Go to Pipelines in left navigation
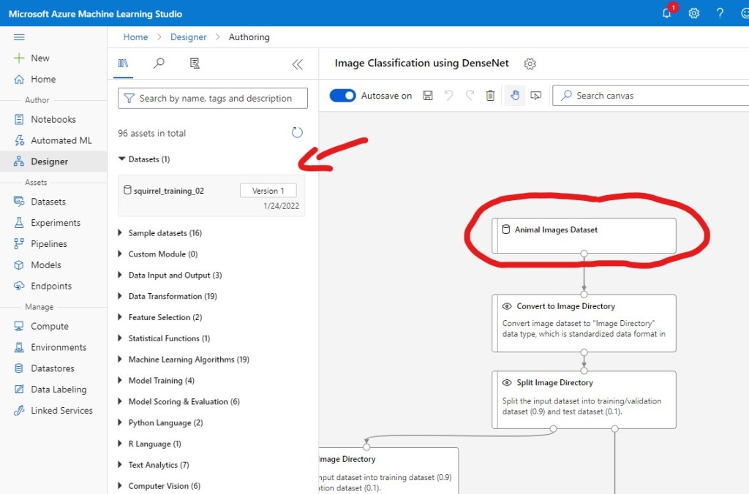The height and width of the screenshot is (494, 749). point(48,244)
